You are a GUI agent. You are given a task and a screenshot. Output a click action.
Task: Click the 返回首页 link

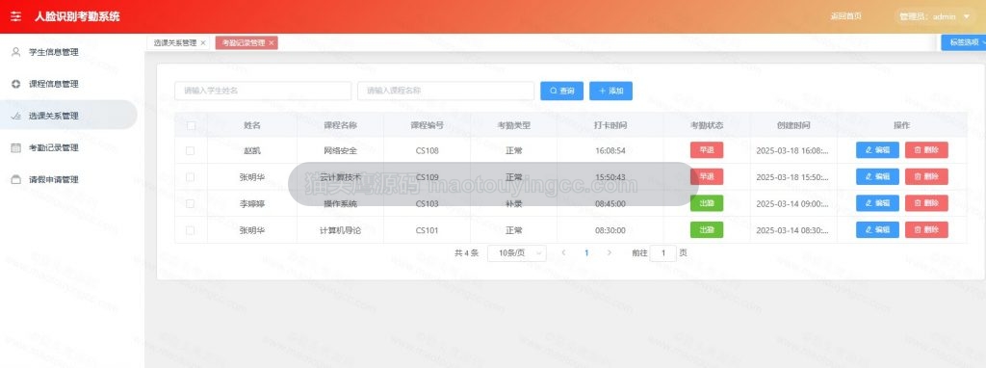[x=845, y=17]
